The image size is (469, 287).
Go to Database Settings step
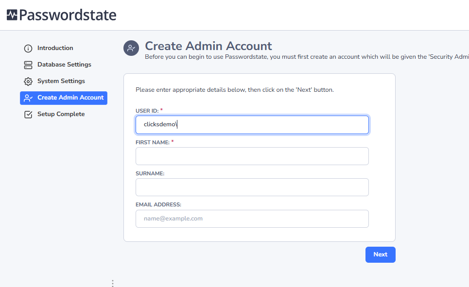click(64, 65)
